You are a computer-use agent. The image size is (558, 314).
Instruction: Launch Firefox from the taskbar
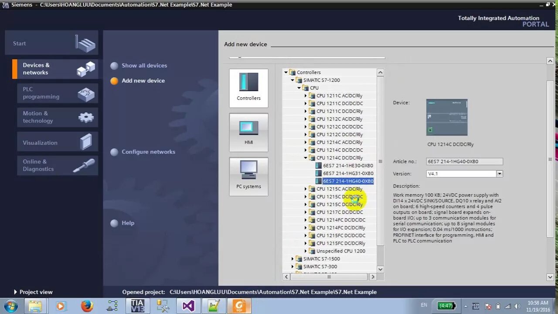point(87,306)
